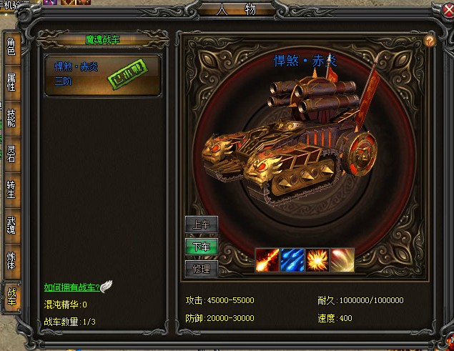Viewport: 454px width, 351px height.
Task: Click the fire meteor skill icon
Action: pyautogui.click(x=267, y=259)
